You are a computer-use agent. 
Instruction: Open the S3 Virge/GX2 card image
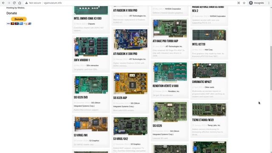click(130, 126)
